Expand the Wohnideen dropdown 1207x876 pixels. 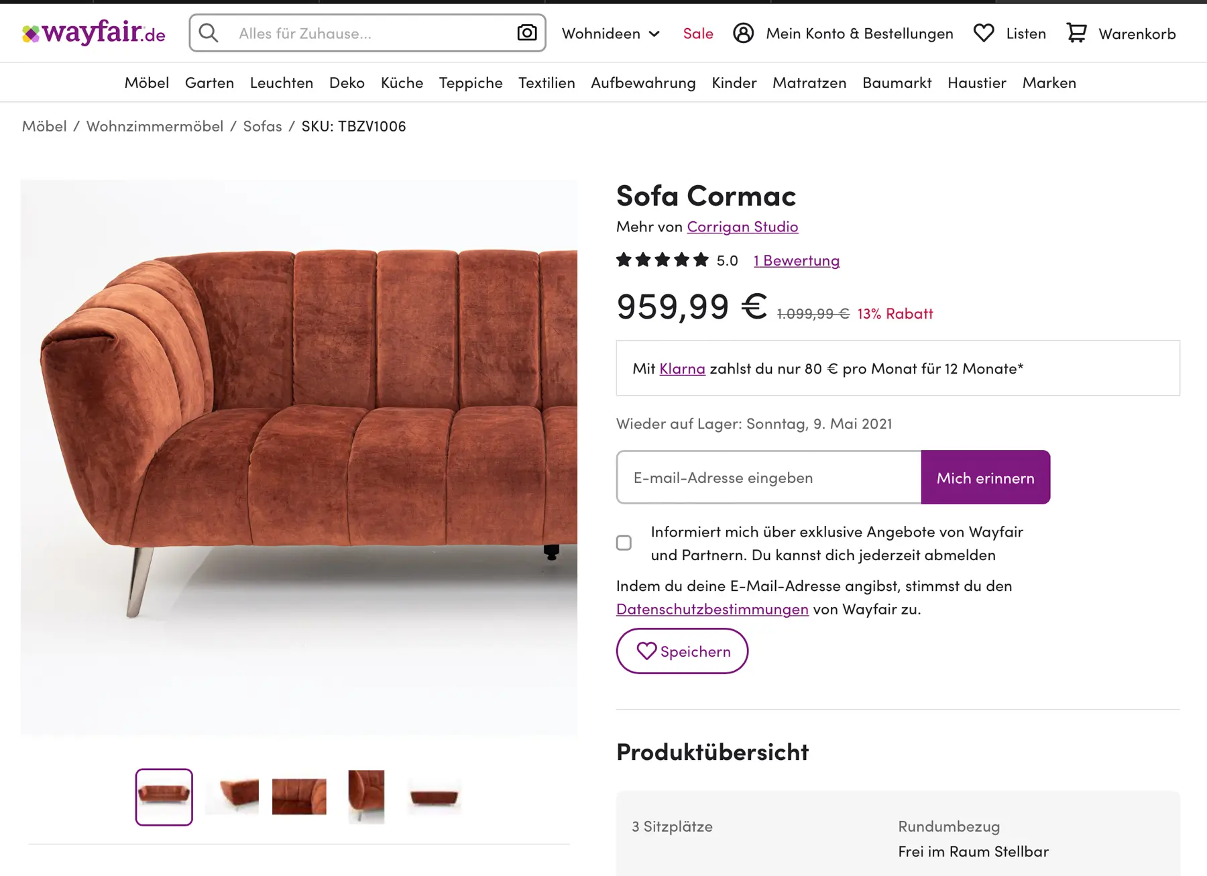coord(610,33)
